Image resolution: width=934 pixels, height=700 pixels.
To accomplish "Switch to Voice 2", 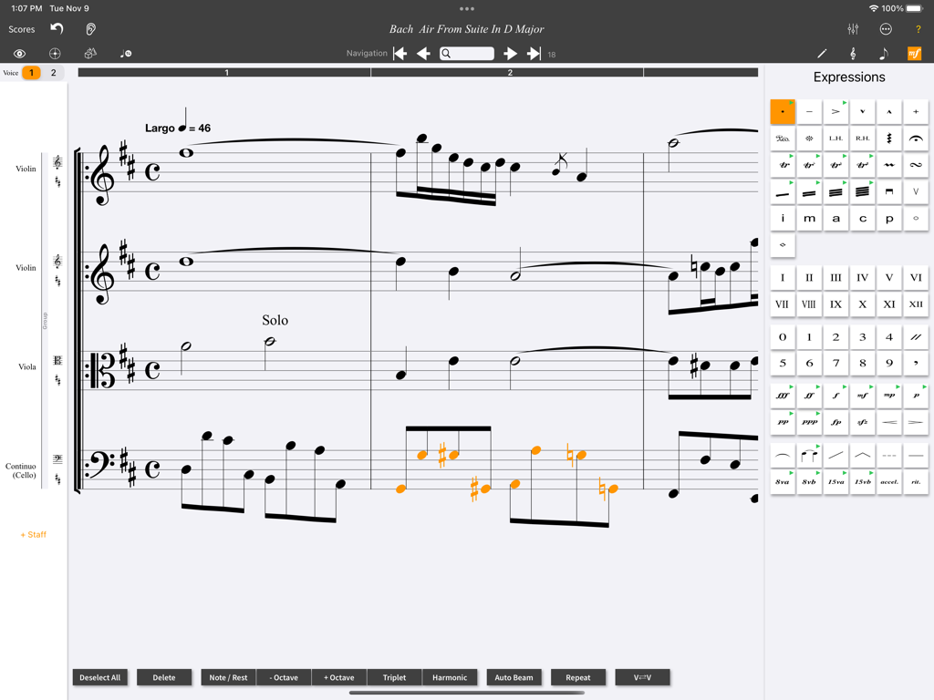I will [51, 71].
